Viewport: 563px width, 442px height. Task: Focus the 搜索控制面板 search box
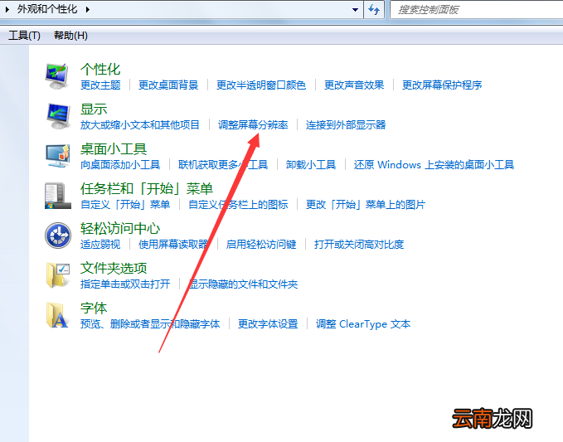[x=477, y=10]
